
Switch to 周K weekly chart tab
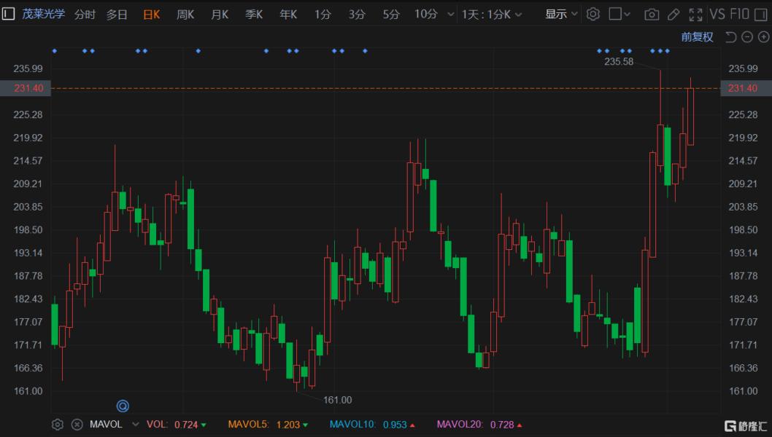(x=185, y=14)
